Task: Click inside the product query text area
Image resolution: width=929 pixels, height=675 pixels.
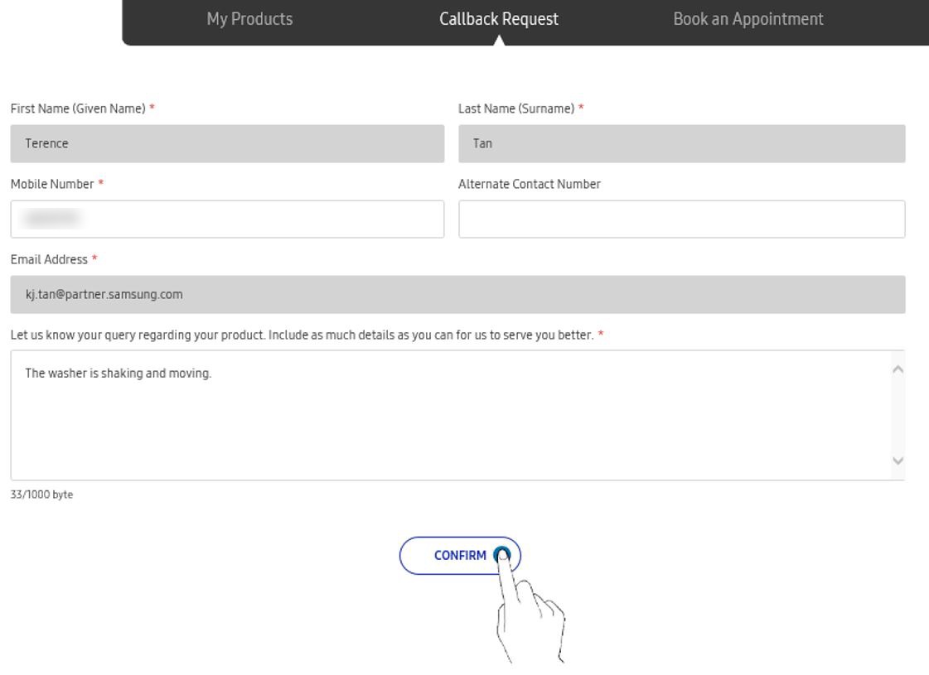Action: 451,415
